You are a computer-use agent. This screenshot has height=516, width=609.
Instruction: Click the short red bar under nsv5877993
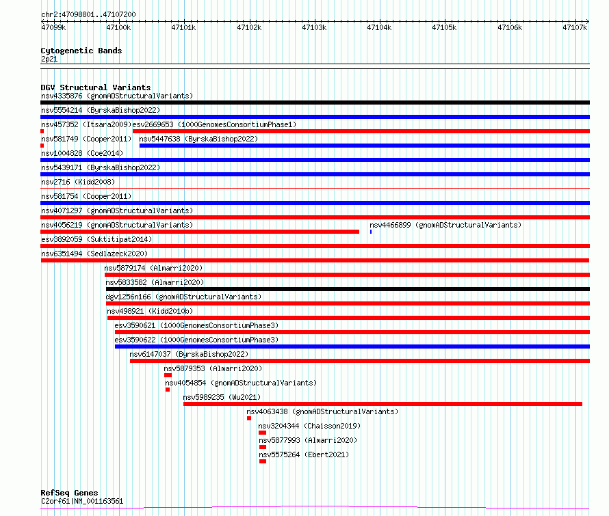point(263,447)
